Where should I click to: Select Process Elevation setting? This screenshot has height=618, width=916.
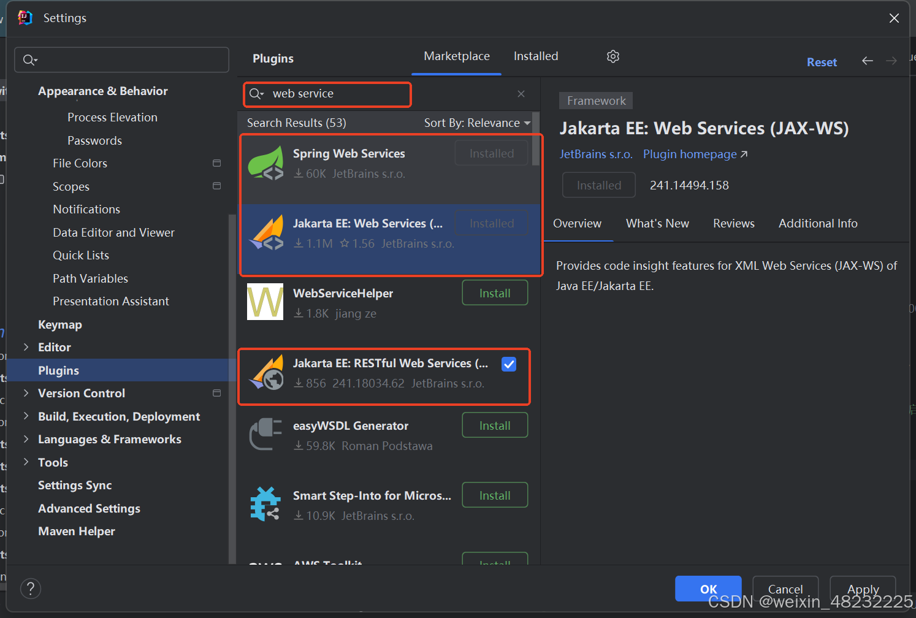[x=112, y=117]
